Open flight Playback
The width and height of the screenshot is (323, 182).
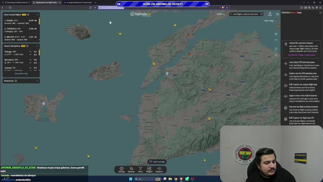[x=159, y=170]
